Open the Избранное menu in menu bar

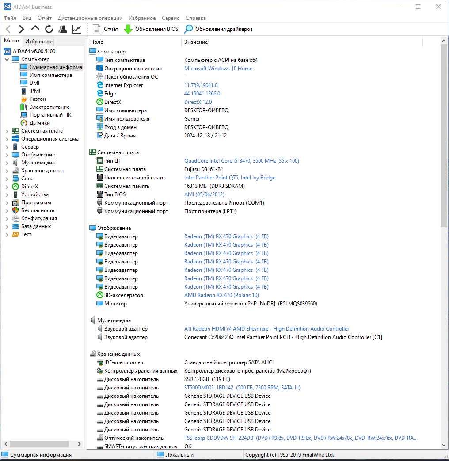pos(142,18)
